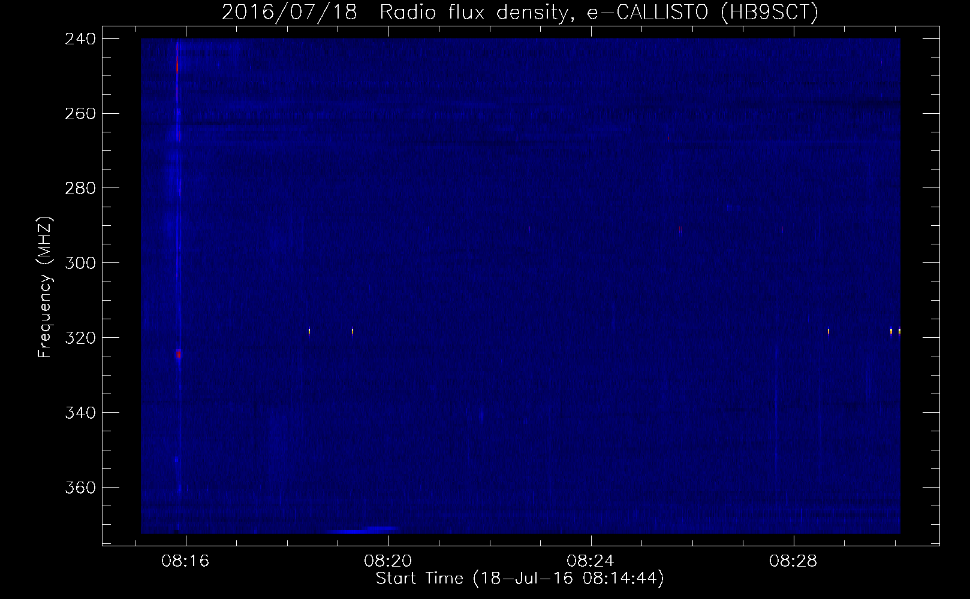This screenshot has width=970, height=599.
Task: Click the red burst spot near 325 MHz at 08:16
Action: pos(178,355)
